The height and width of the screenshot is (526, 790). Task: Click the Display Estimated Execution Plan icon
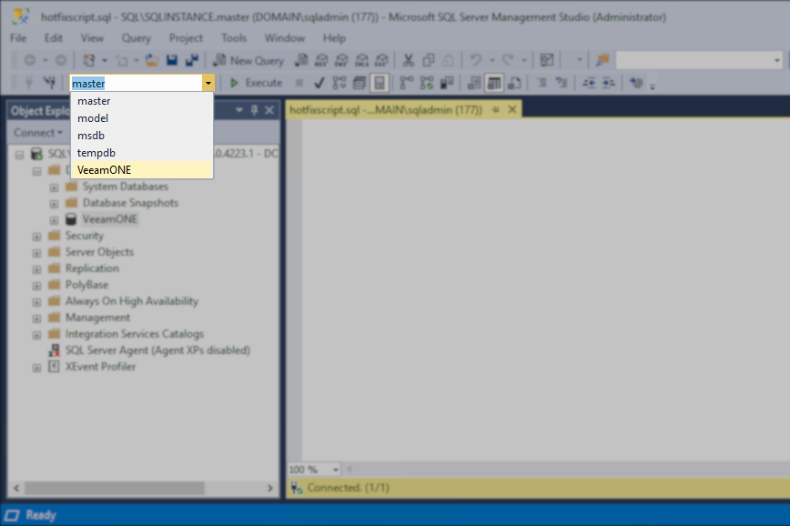point(339,83)
